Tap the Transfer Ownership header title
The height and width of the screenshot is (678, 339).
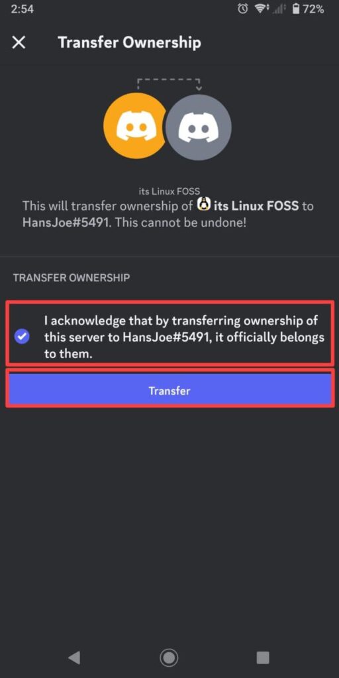(x=129, y=42)
